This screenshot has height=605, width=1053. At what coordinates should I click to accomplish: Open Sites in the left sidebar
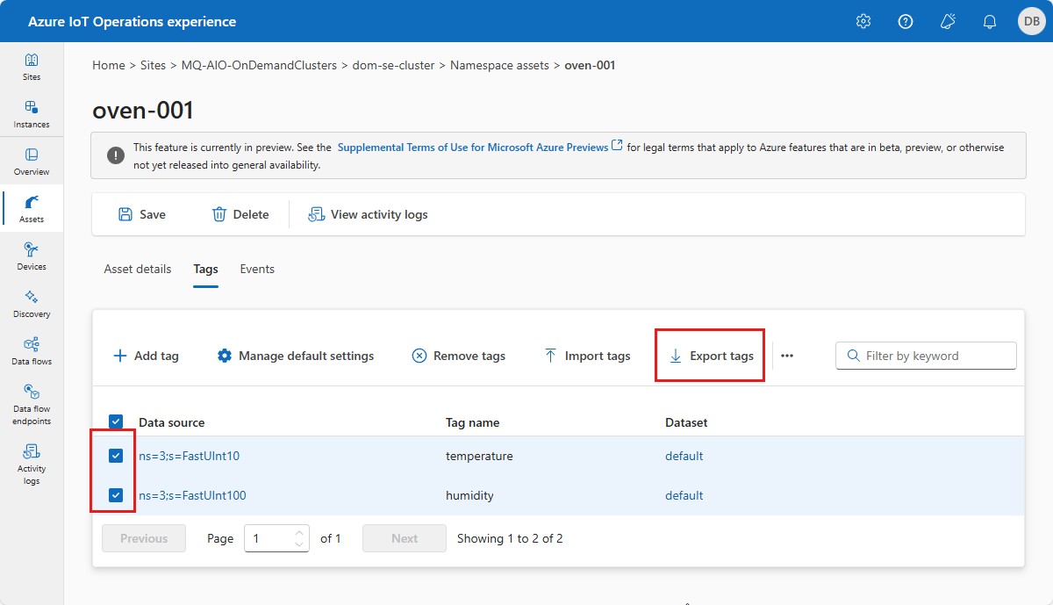tap(32, 67)
